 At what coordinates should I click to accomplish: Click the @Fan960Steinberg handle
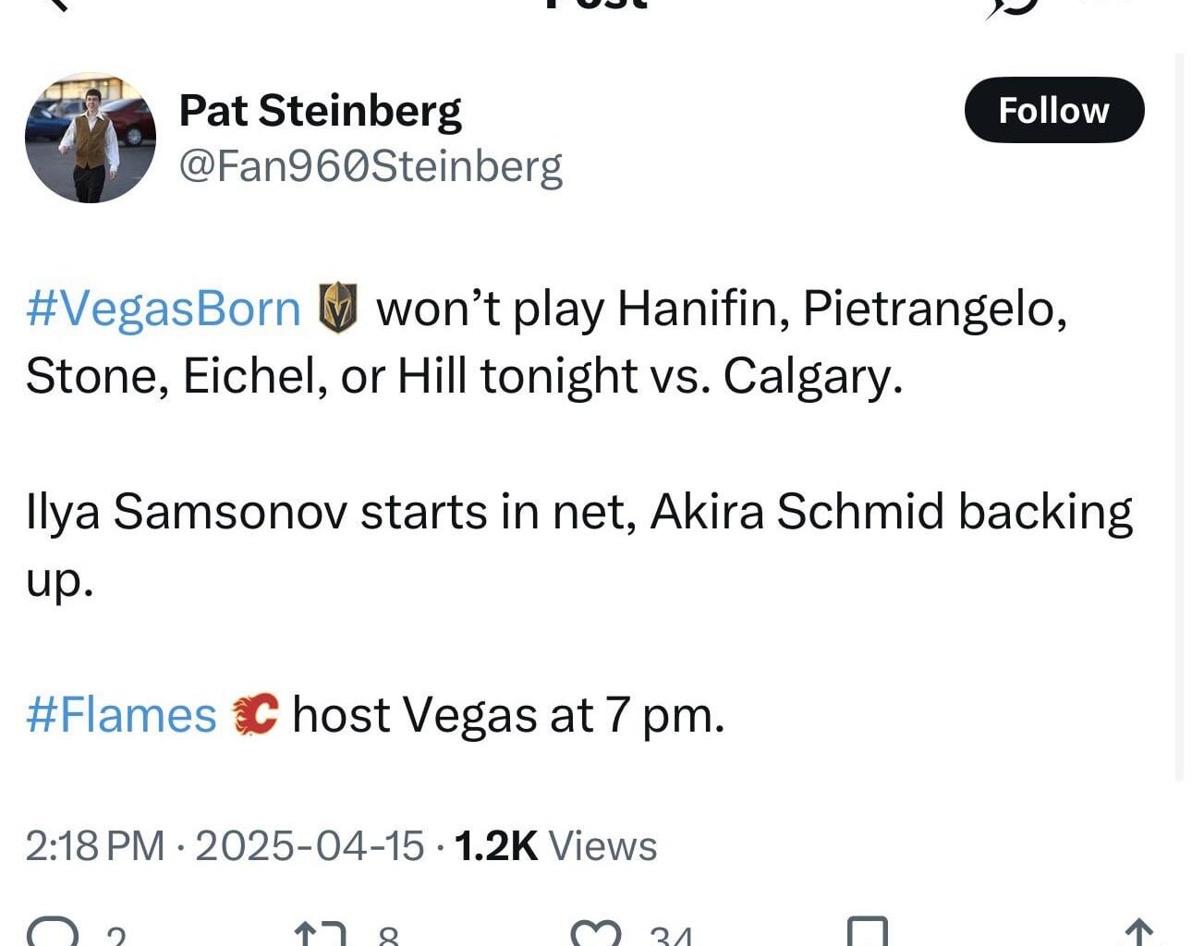click(371, 166)
